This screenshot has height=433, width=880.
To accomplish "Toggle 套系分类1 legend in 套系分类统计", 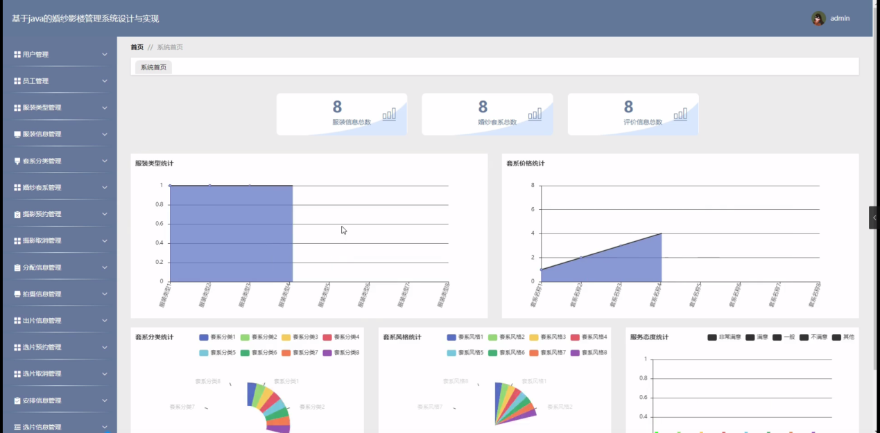I will coord(217,337).
